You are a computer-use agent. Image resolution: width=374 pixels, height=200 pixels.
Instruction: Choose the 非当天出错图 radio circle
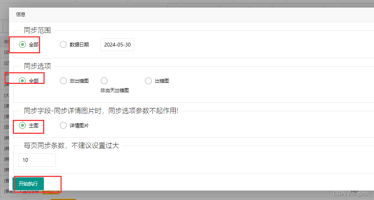pos(104,81)
